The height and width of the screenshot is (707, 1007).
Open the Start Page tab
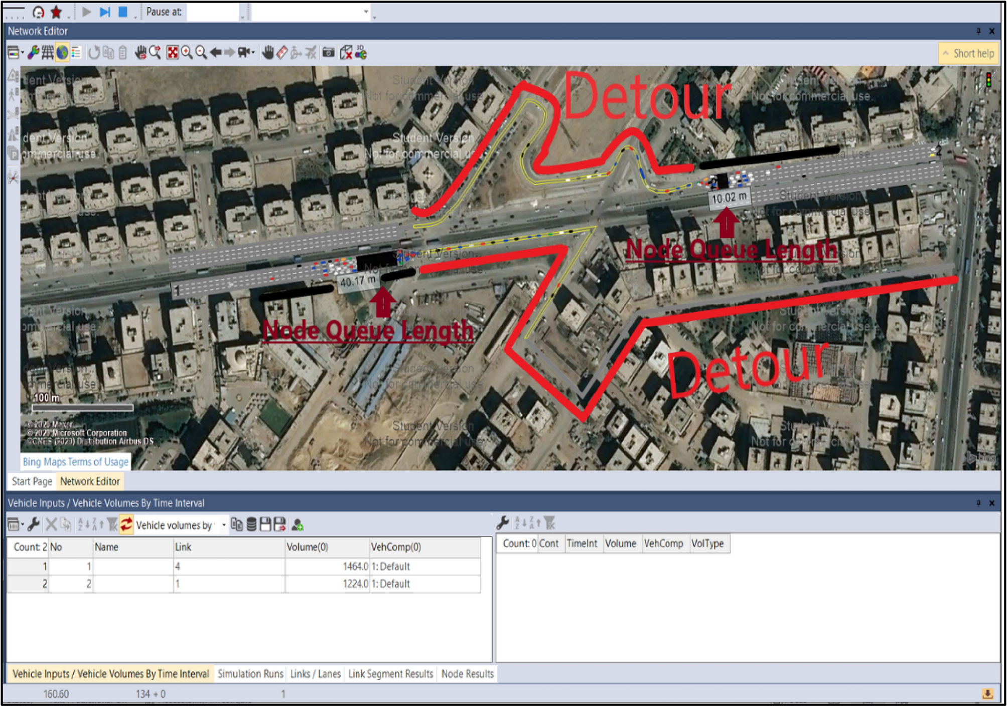tap(32, 481)
